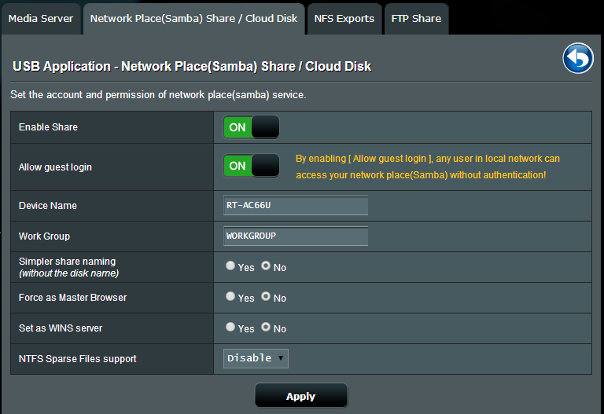Open NTFS Sparse Files support dropdown
604x414 pixels.
tap(256, 358)
